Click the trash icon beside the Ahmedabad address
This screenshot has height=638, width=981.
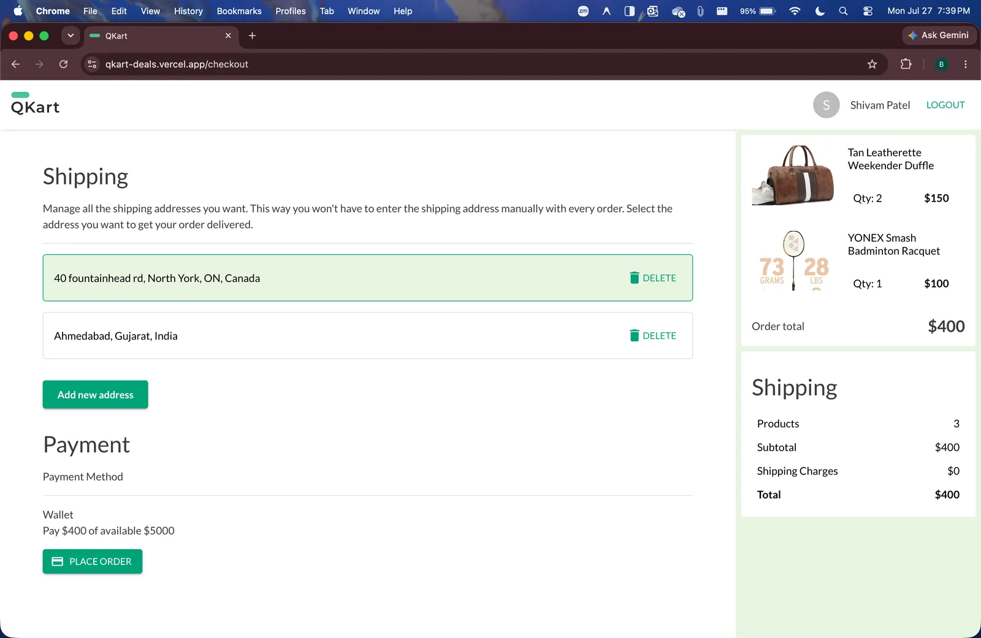tap(635, 335)
